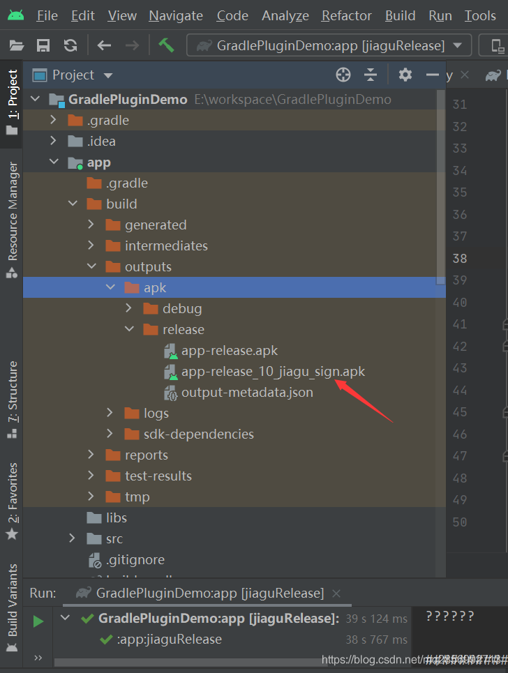Screen dimensions: 508x673
Task: Expand the intermediates folder
Action: (x=91, y=245)
